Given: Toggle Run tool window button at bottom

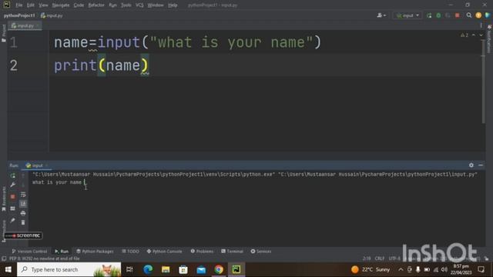Looking at the screenshot, I should [x=62, y=252].
